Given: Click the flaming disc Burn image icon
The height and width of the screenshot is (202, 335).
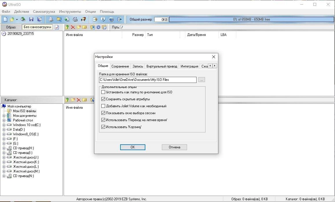Looking at the screenshot, I should point(83,19).
